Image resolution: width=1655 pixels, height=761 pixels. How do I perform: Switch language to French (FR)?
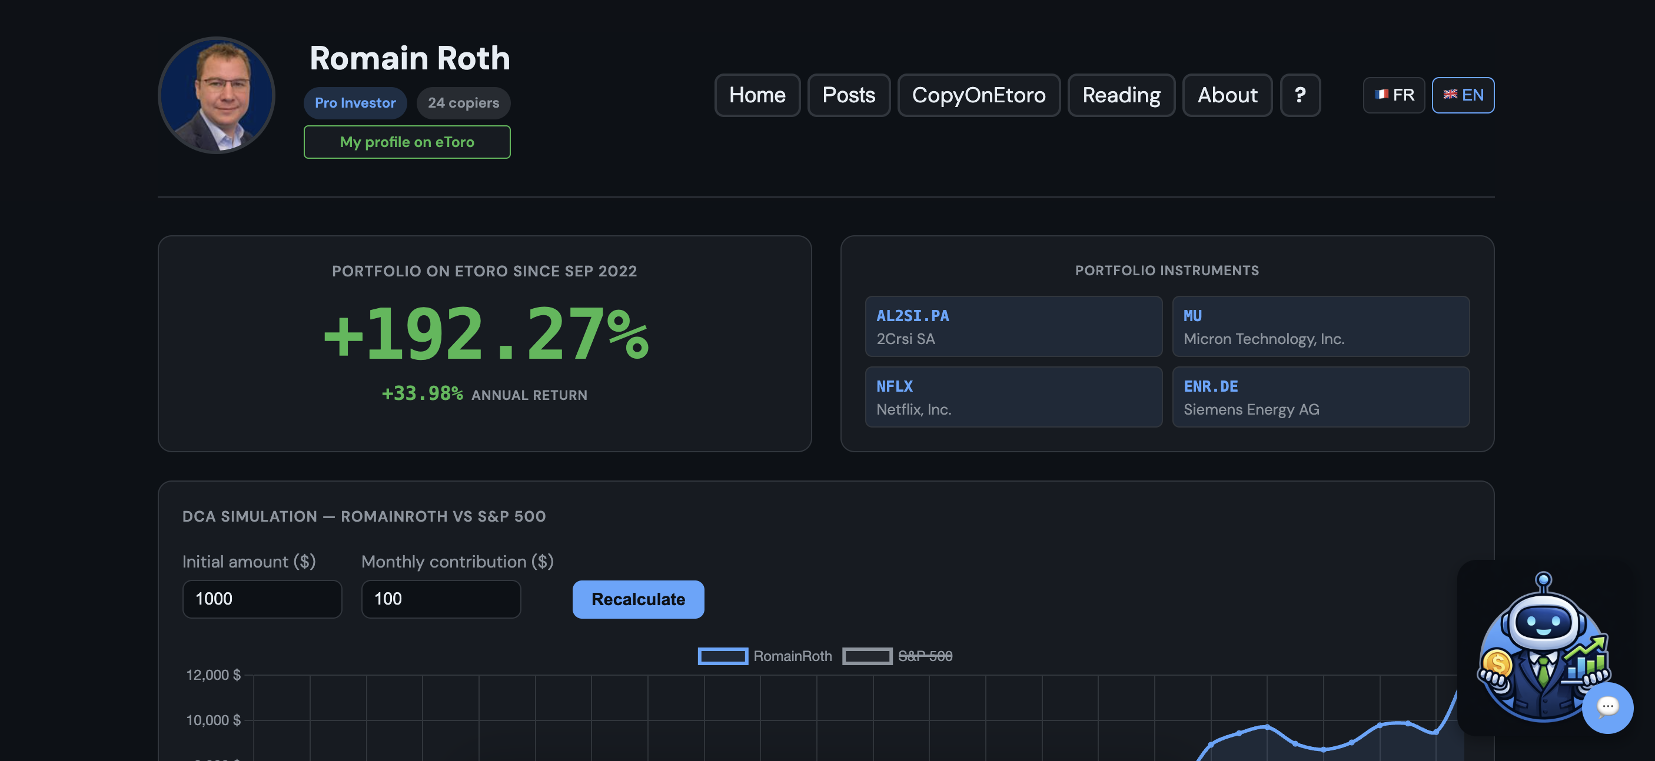point(1394,95)
